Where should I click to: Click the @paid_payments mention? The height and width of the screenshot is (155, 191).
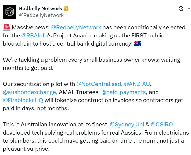point(124,92)
